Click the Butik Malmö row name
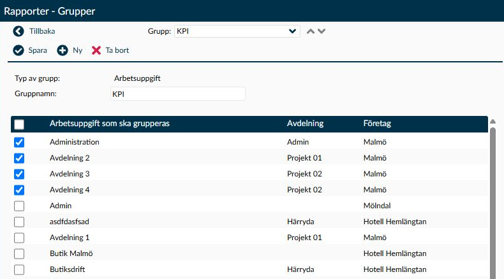This screenshot has width=504, height=279. point(71,254)
